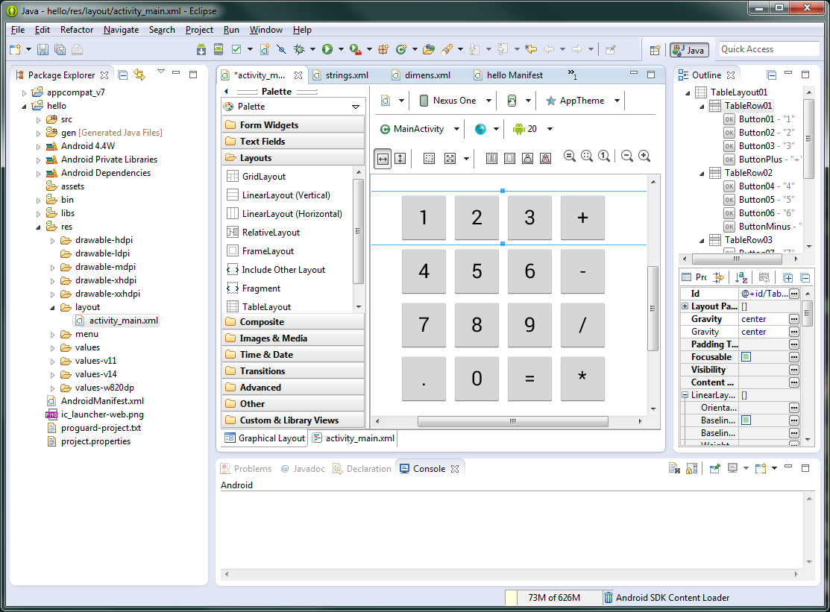
Task: Click the garbage collector trash icon
Action: point(609,598)
